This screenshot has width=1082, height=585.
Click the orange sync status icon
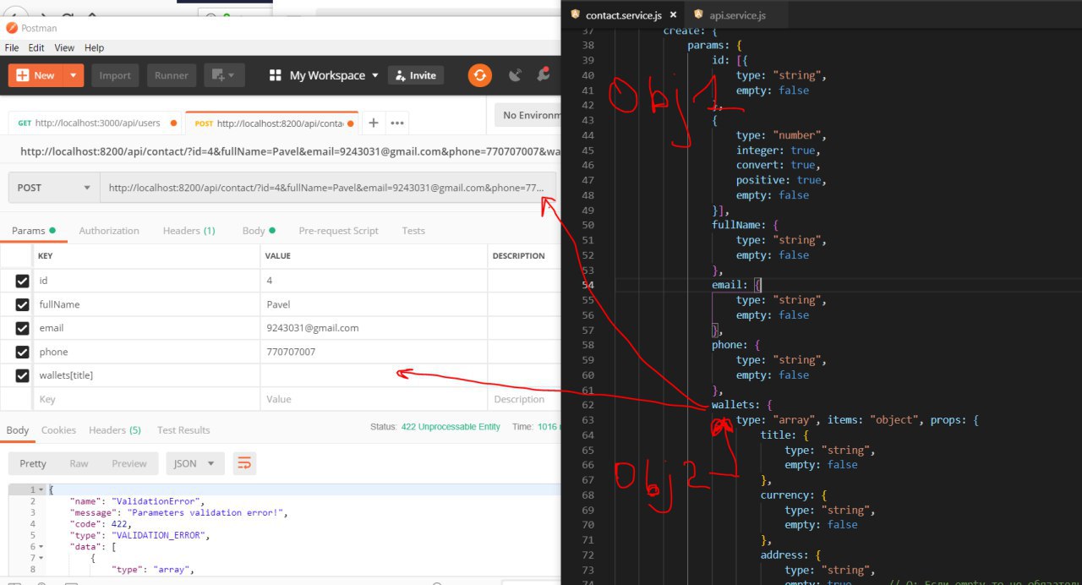point(480,75)
